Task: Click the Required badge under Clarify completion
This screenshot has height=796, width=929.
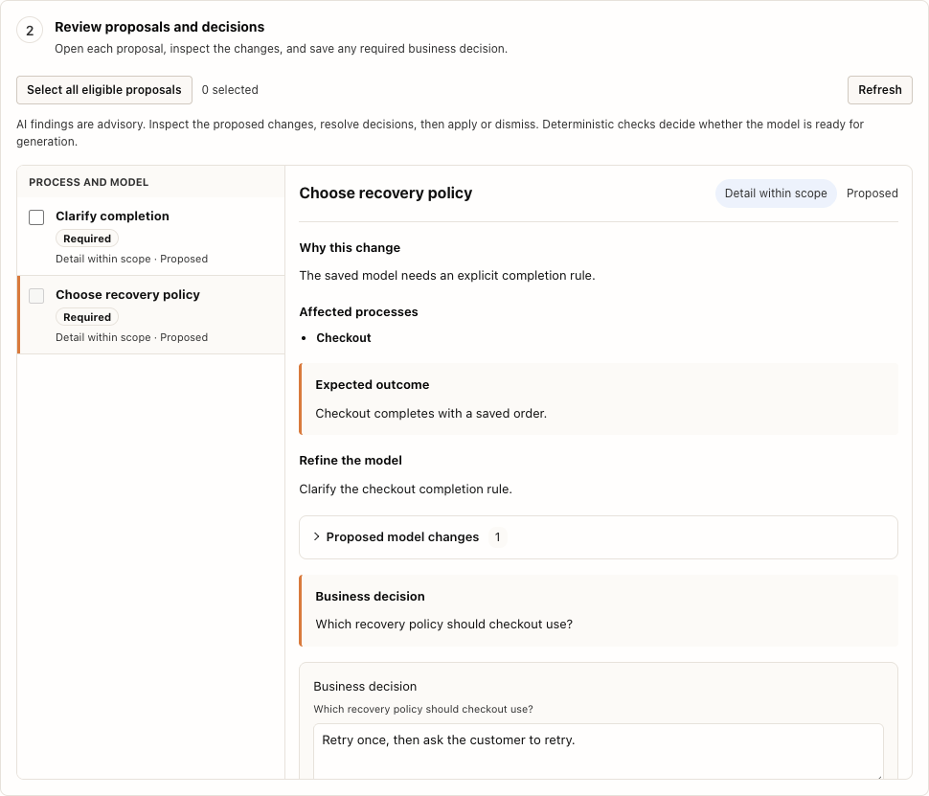Action: pos(87,239)
